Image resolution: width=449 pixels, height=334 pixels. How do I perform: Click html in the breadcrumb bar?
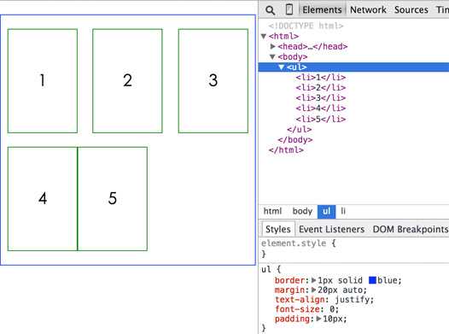pos(272,211)
